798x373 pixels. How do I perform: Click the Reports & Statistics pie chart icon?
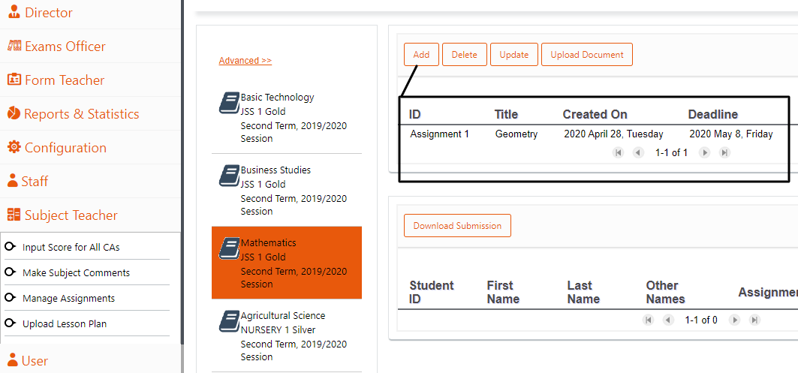tap(14, 113)
